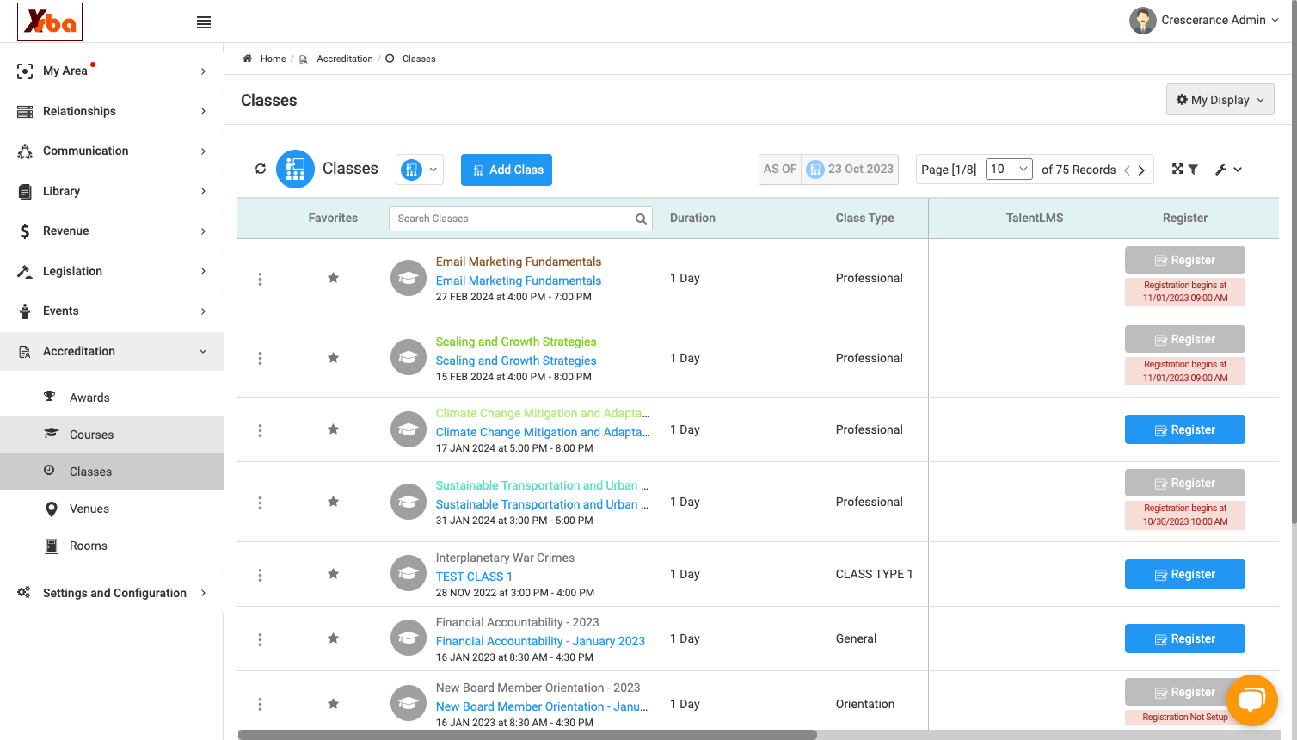The height and width of the screenshot is (740, 1297).
Task: Refresh the Classes list
Action: pyautogui.click(x=261, y=169)
